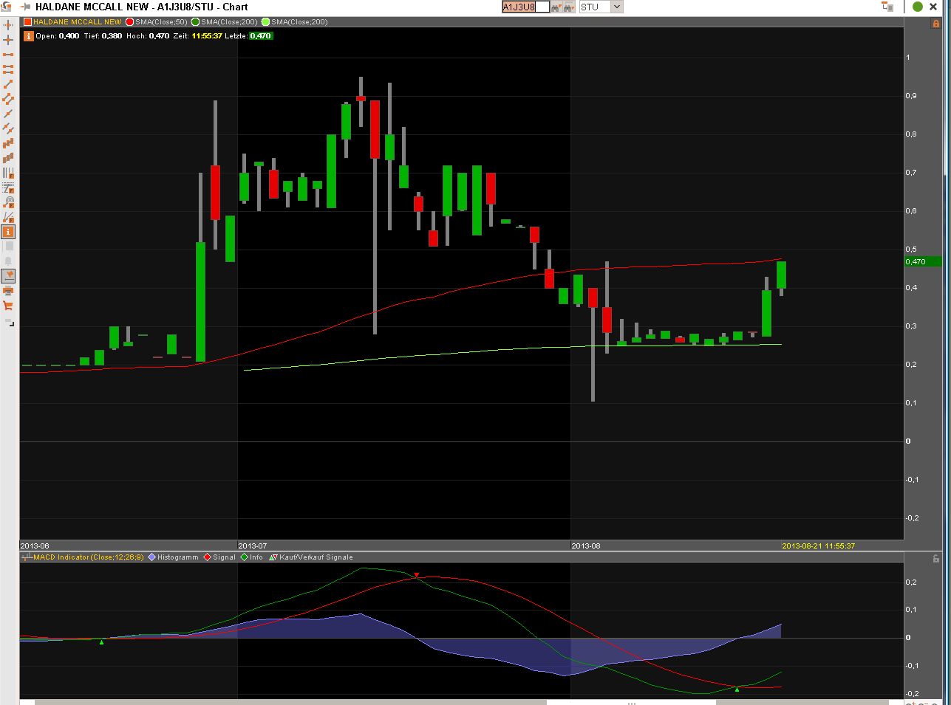Select the Fibonacci arcs tool
Screen dimensions: 951x705
tap(8, 202)
